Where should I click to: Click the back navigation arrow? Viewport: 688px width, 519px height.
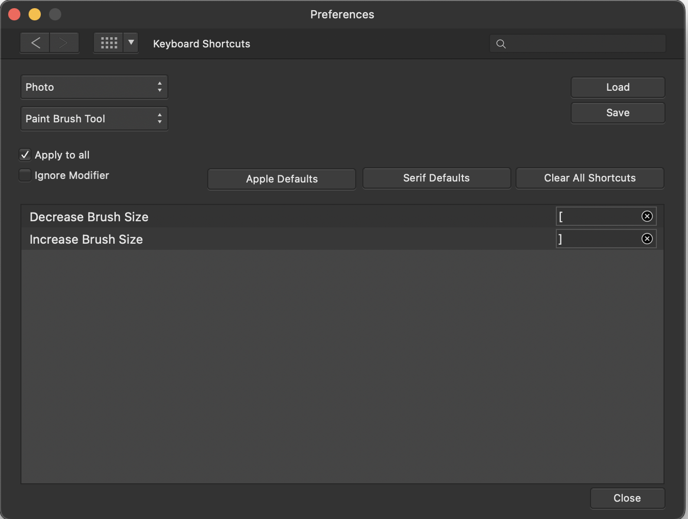click(35, 43)
